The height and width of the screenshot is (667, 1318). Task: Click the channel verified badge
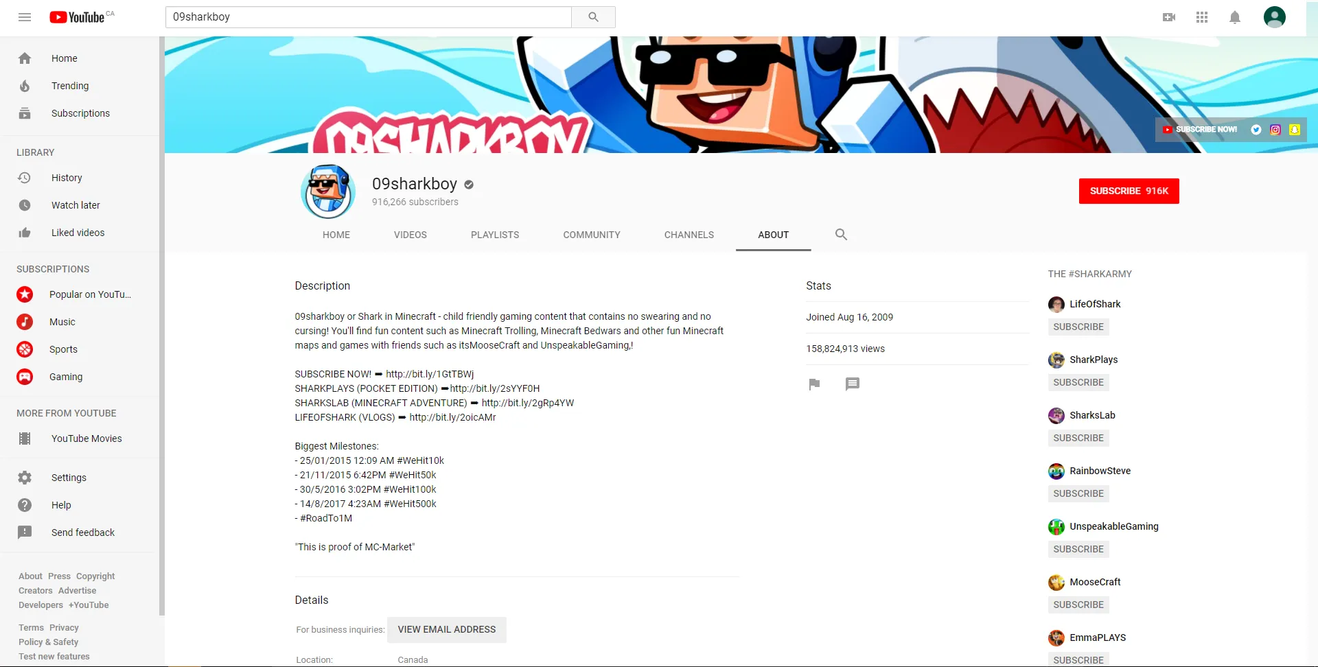[469, 184]
